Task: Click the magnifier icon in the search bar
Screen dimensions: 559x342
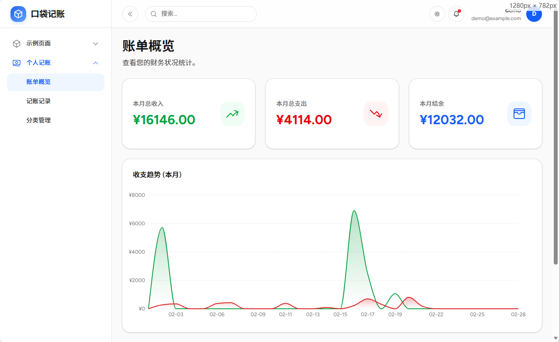Action: click(153, 14)
